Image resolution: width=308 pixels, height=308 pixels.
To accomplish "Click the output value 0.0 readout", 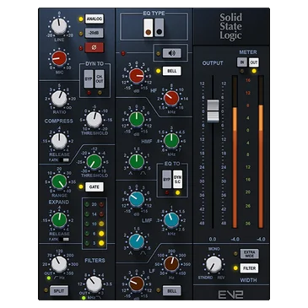I will (x=213, y=239).
